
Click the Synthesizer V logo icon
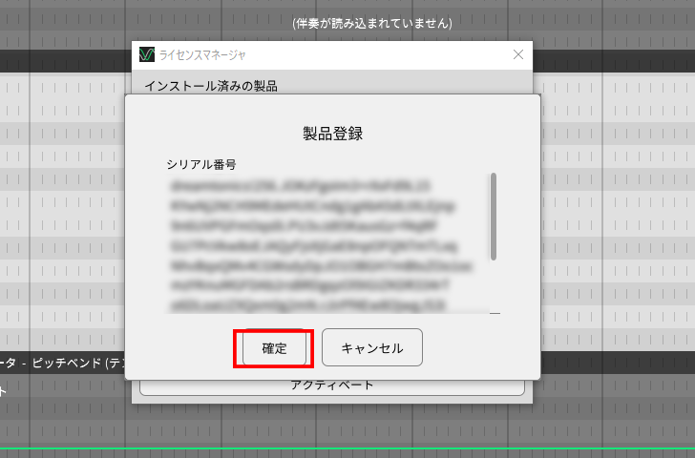[147, 54]
